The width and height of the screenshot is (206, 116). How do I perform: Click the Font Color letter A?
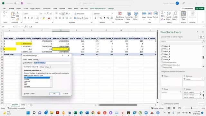49,18
